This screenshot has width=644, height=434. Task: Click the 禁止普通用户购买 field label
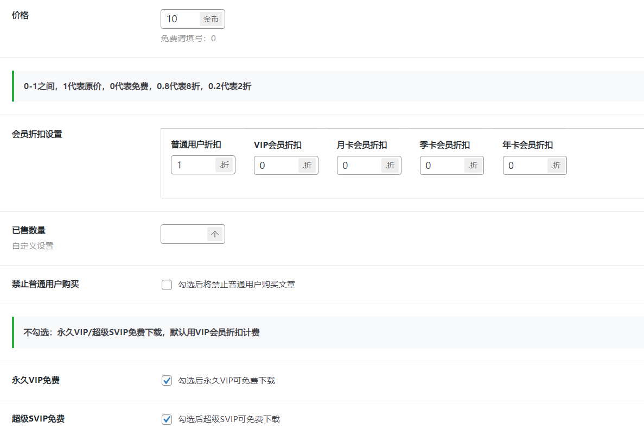46,284
